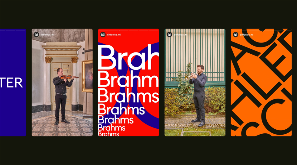The width and height of the screenshot is (297, 165).
Task: Open sinfonica_mi username on red Brahms story
Action: pyautogui.click(x=114, y=35)
